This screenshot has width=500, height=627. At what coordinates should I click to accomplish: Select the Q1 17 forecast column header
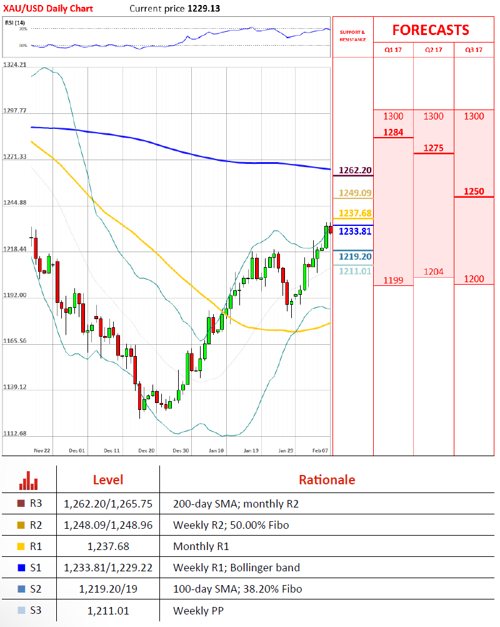click(x=393, y=50)
